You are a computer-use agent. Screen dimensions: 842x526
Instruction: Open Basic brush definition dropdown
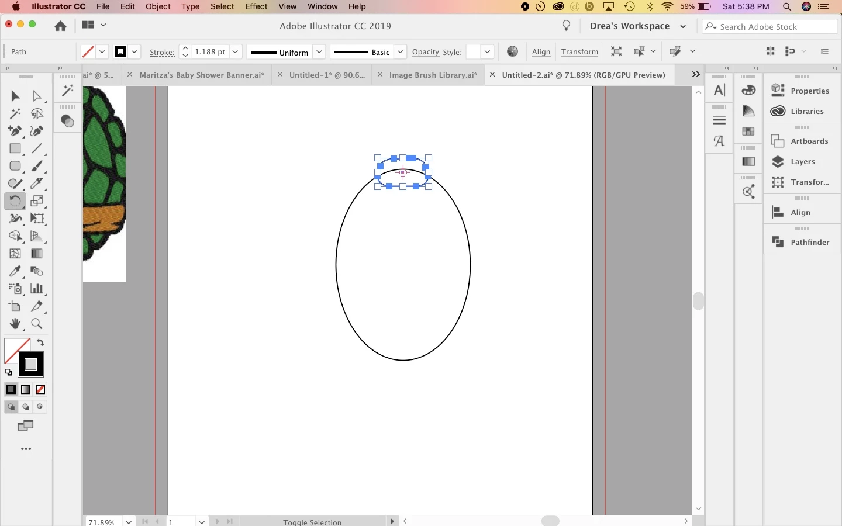click(401, 51)
